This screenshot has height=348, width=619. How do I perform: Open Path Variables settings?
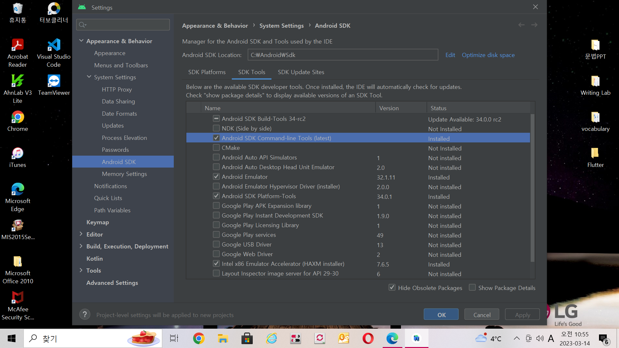pyautogui.click(x=112, y=210)
